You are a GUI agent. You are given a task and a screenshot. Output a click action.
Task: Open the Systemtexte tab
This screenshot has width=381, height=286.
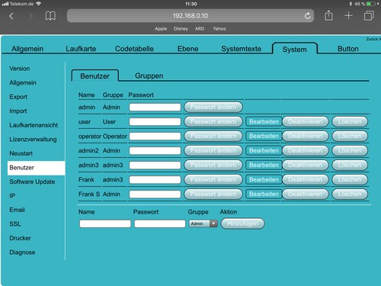(x=241, y=49)
